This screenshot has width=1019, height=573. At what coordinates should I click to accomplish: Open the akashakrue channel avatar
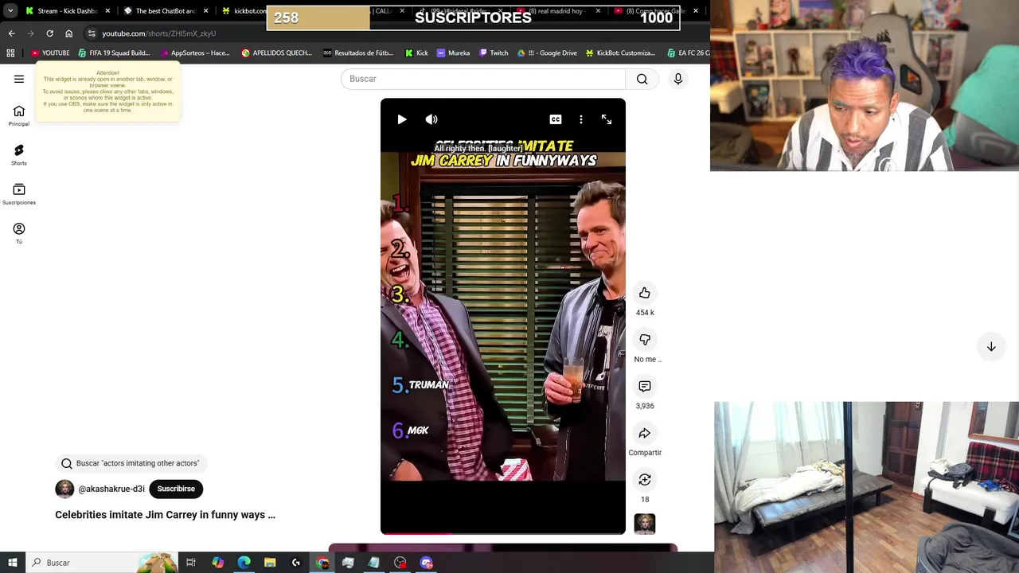[x=64, y=489]
